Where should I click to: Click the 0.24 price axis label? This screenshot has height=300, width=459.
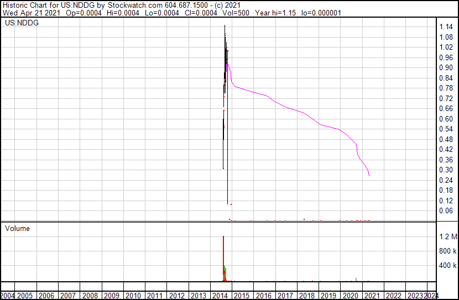pos(446,180)
